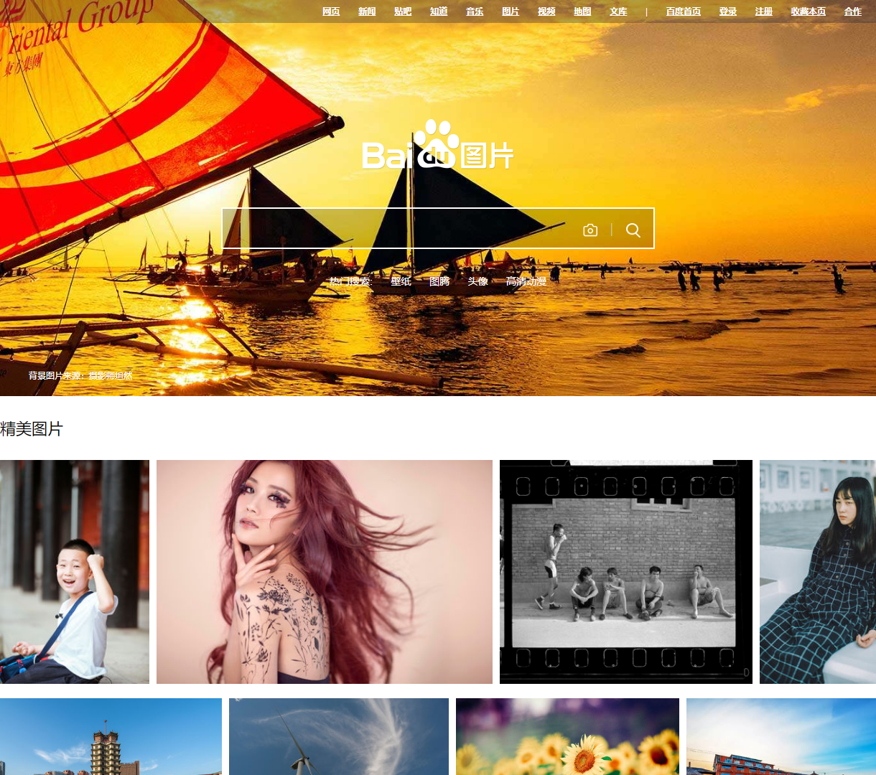The image size is (876, 775).
Task: Click the magnifying glass search icon
Action: [633, 230]
